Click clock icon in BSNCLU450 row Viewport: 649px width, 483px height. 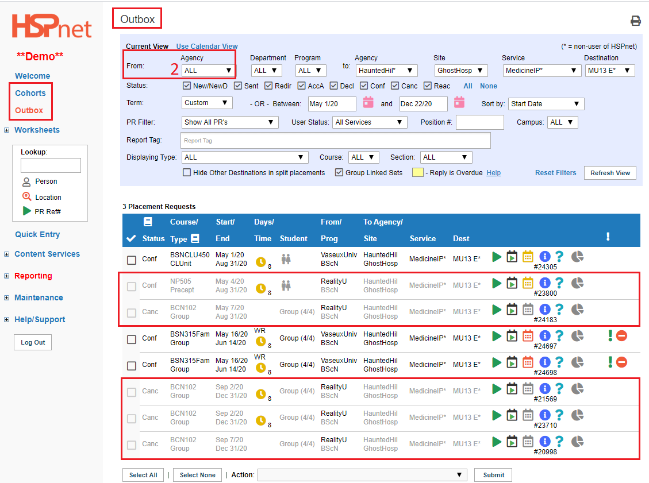pyautogui.click(x=260, y=262)
